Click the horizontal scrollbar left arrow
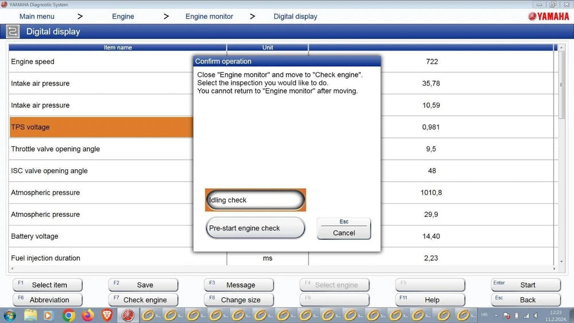Viewport: 574px width, 323px height. pos(12,269)
